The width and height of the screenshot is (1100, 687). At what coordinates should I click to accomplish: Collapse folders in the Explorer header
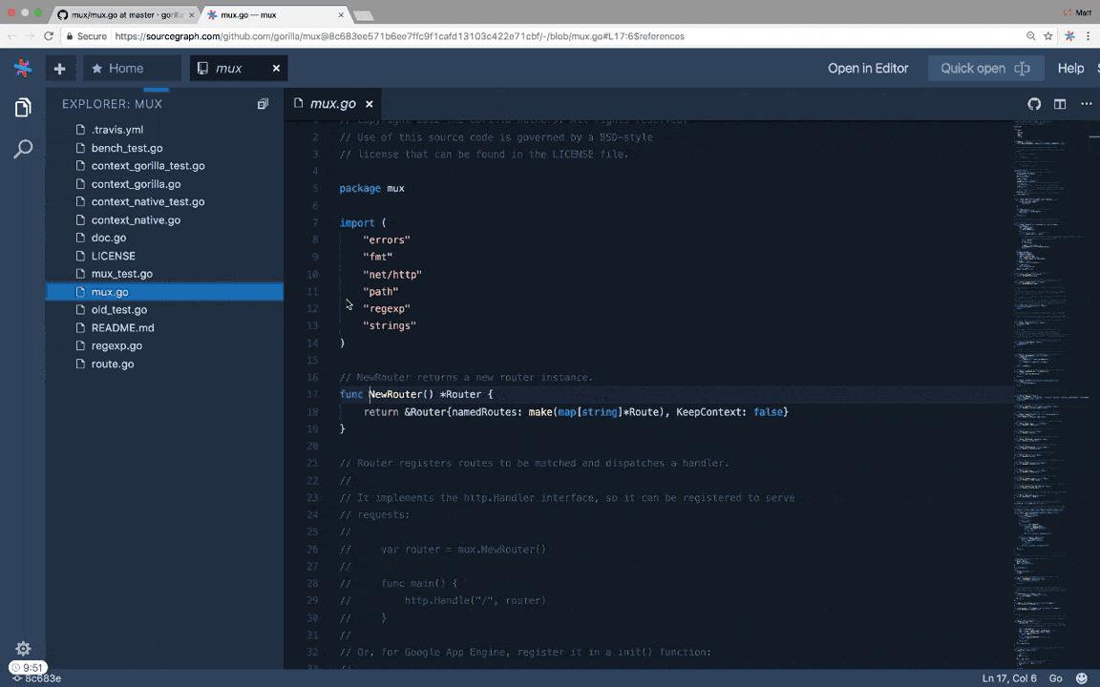(263, 103)
